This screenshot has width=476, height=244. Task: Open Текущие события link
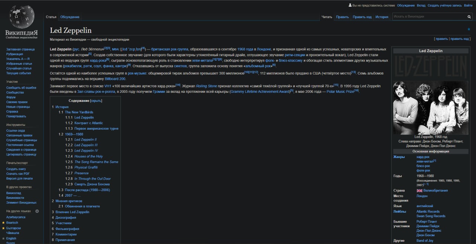tap(19, 73)
